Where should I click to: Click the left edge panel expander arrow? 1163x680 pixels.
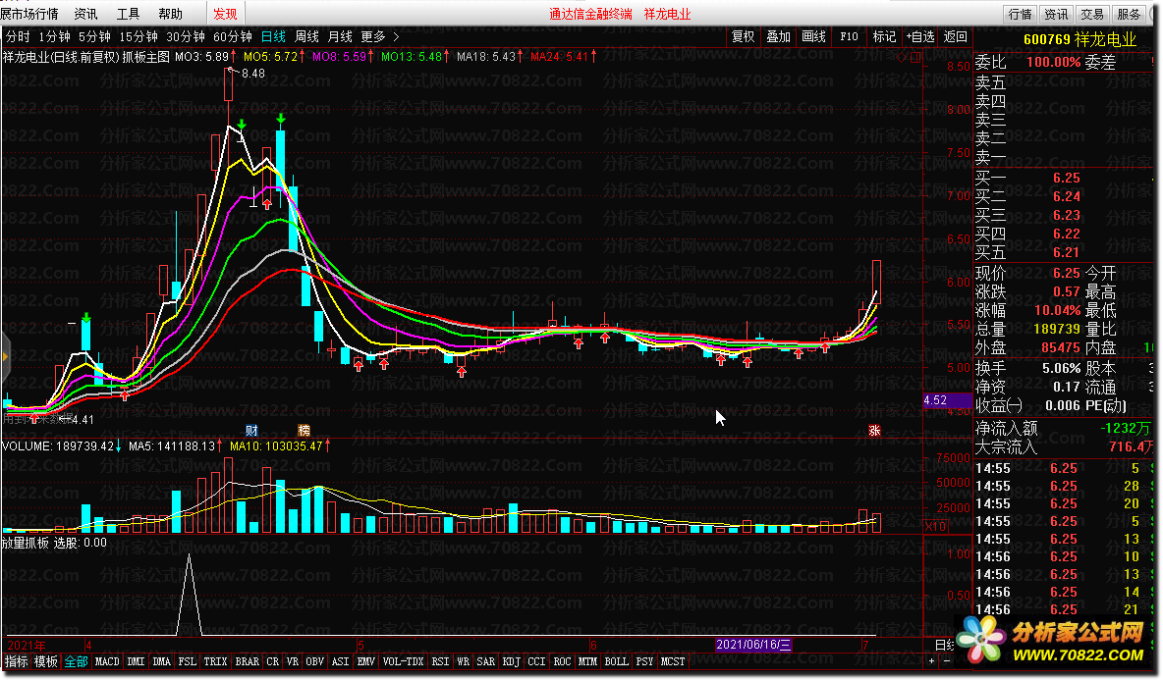coord(5,357)
